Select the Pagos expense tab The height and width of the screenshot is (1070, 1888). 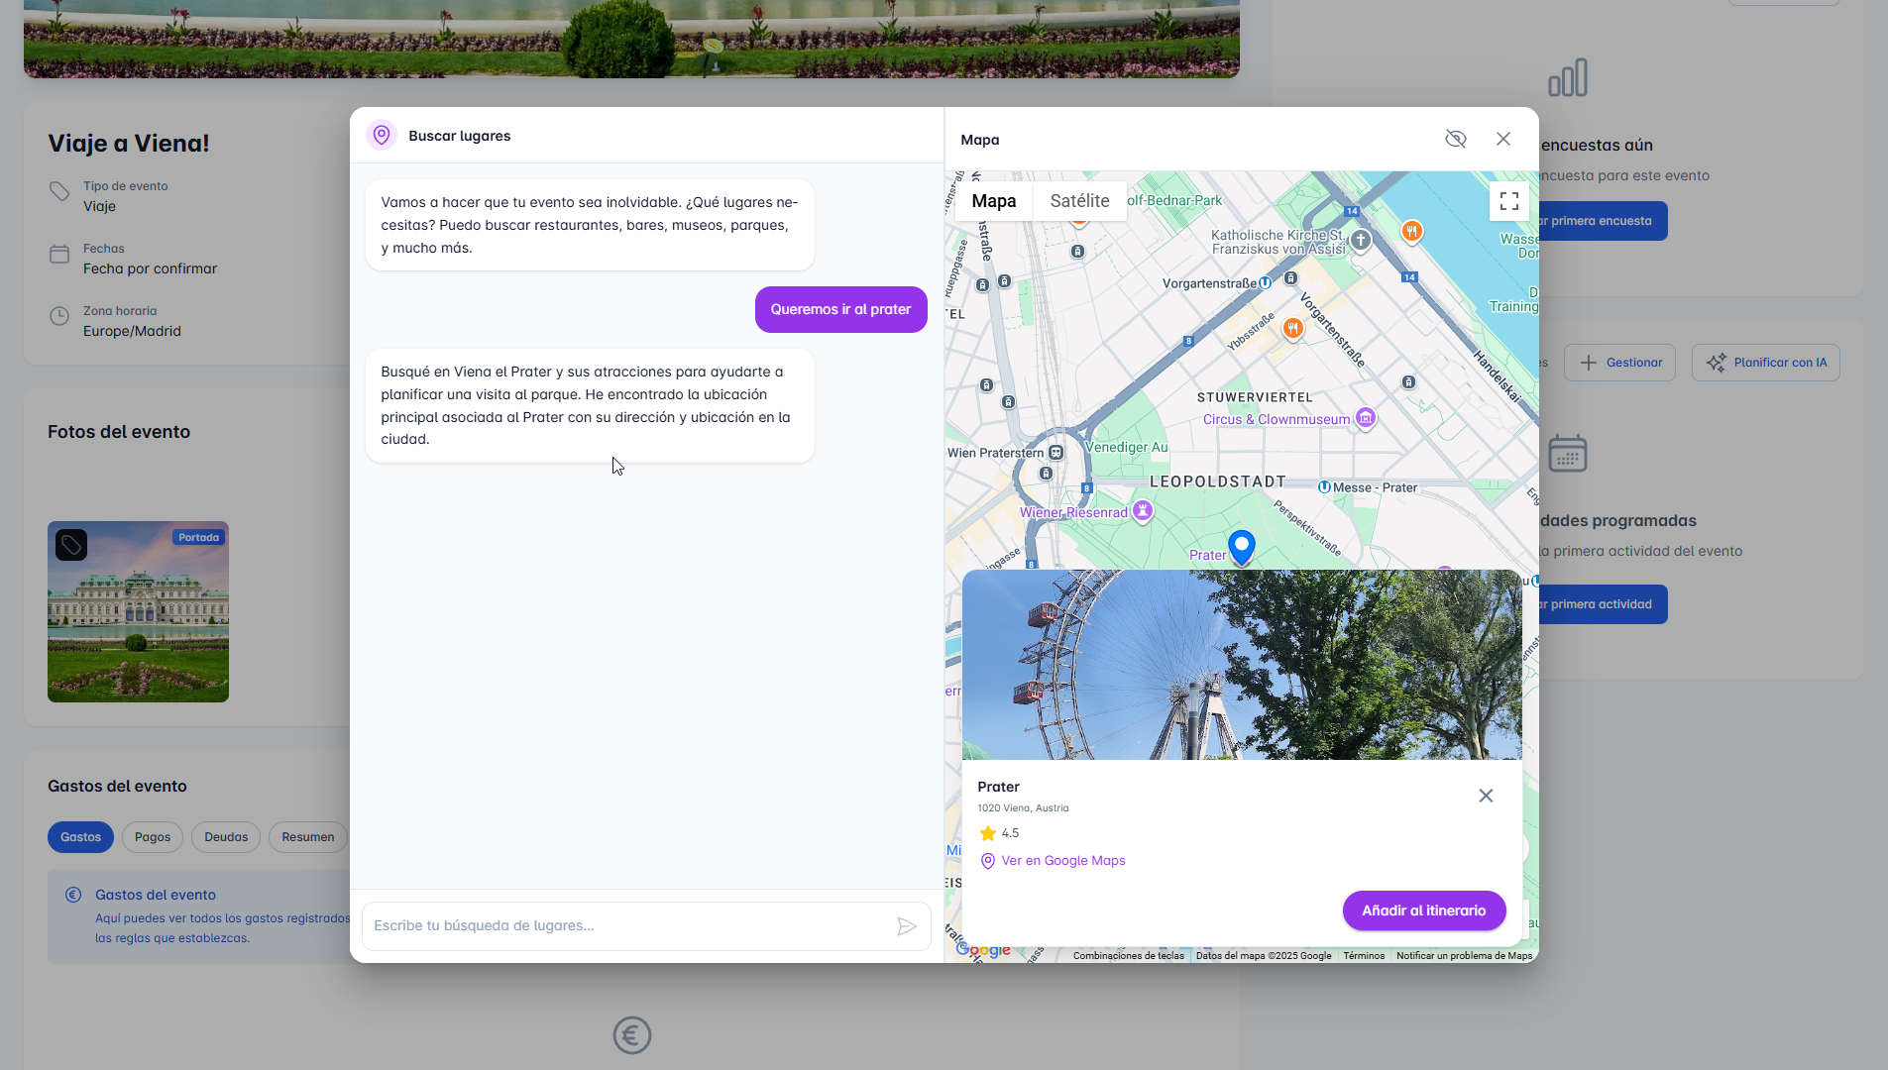[153, 837]
